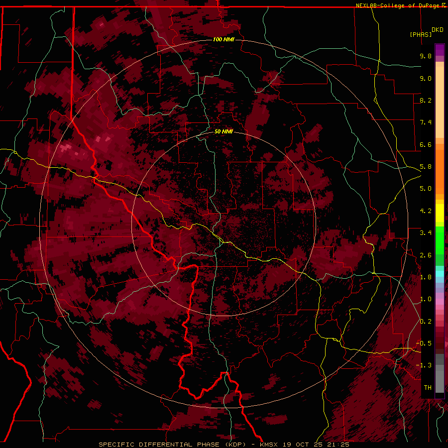Select the 8.2 legend value
This screenshot has height=448, width=448.
(426, 100)
